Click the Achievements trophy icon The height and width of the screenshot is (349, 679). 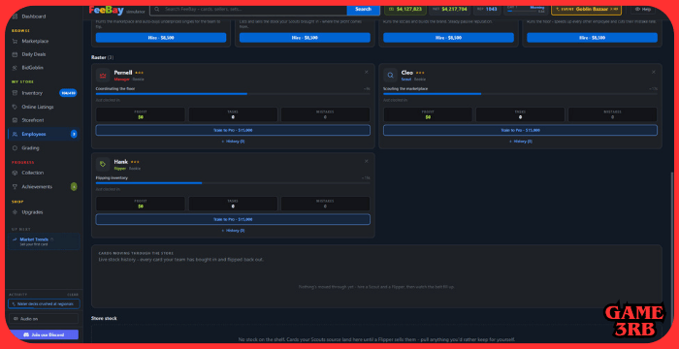(x=16, y=187)
